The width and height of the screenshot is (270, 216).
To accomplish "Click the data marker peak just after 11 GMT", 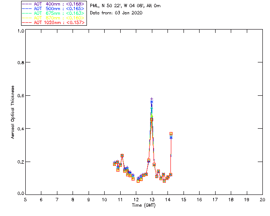I will click(x=122, y=156).
